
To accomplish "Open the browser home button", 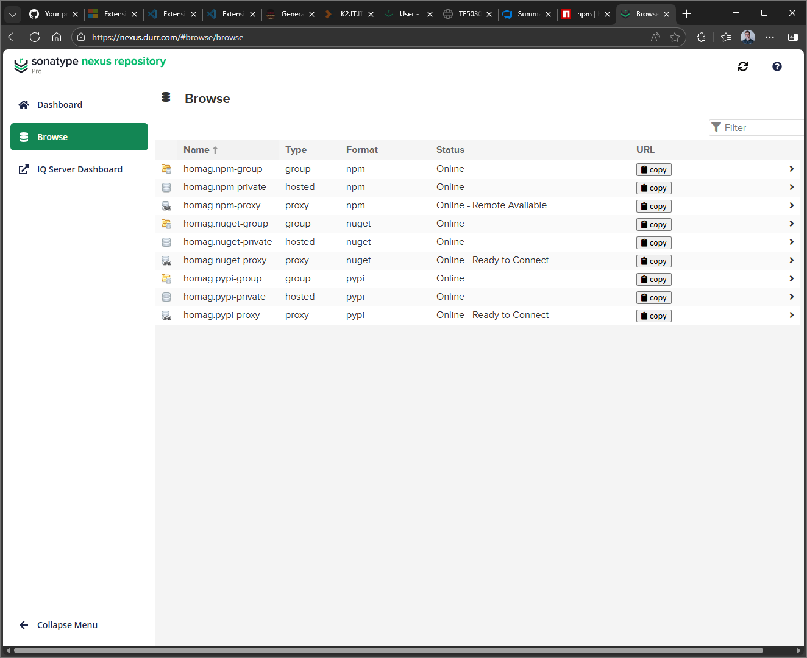I will coord(57,37).
